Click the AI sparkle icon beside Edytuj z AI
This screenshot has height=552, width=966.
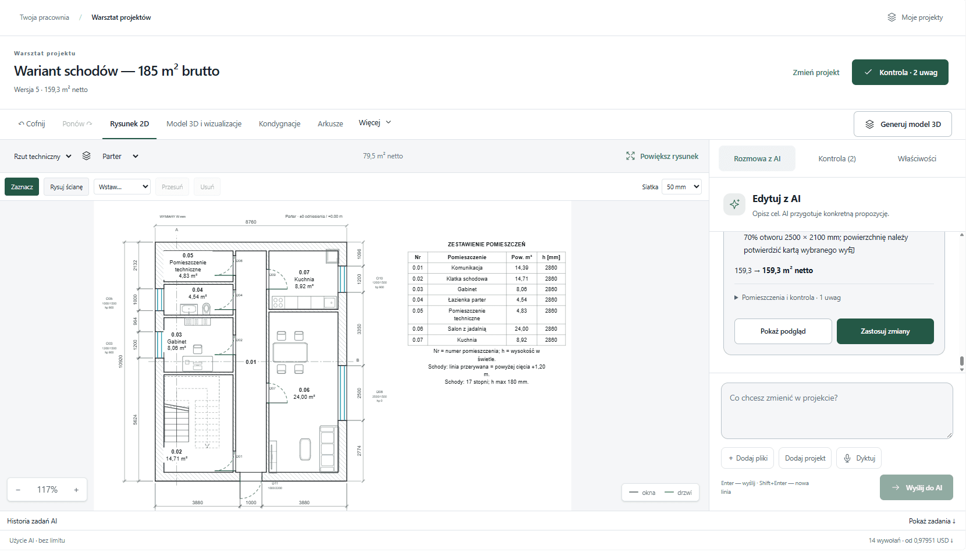click(734, 204)
